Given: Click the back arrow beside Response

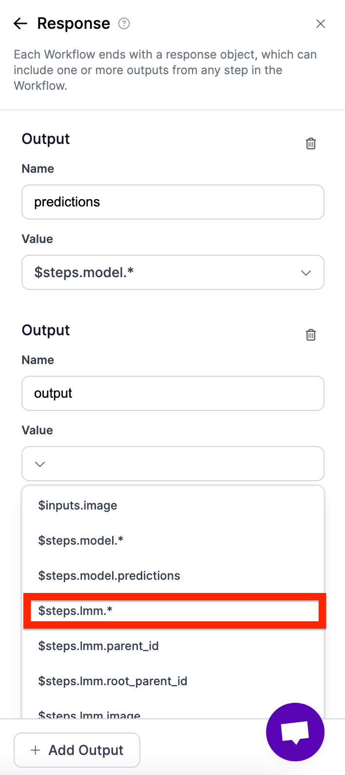Looking at the screenshot, I should [x=20, y=23].
